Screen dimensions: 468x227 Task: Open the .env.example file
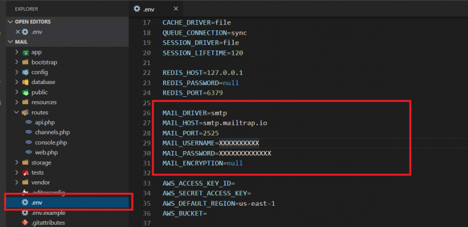(x=48, y=213)
